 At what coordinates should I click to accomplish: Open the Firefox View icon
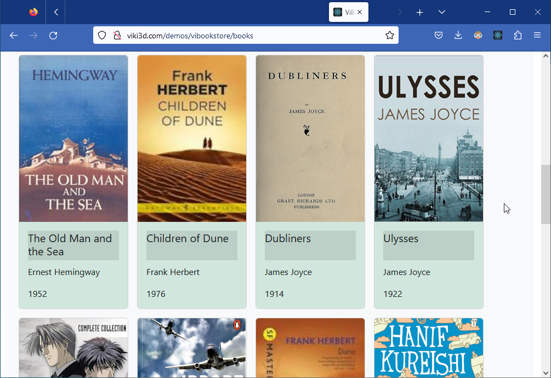(33, 12)
